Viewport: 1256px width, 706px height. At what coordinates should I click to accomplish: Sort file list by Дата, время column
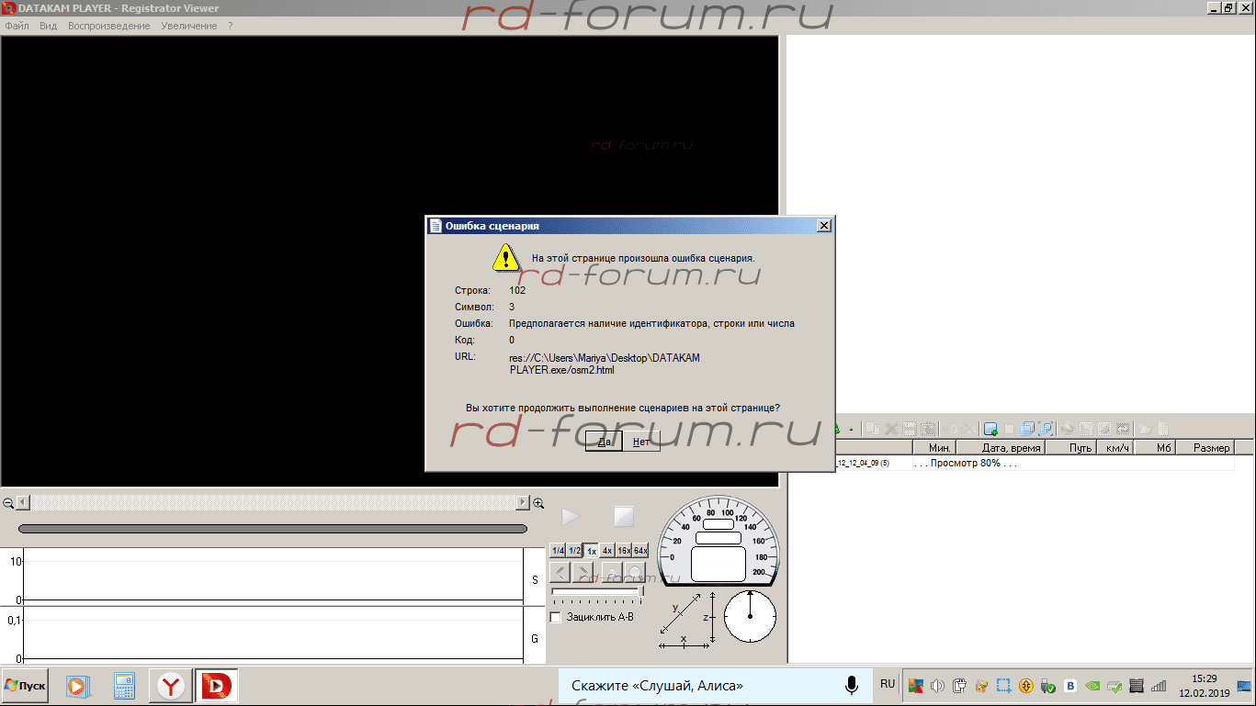click(x=1000, y=448)
